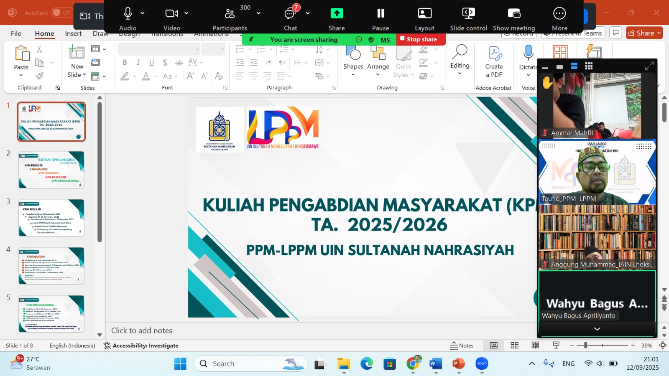
Task: Click the Shapes gallery icon
Action: click(353, 54)
